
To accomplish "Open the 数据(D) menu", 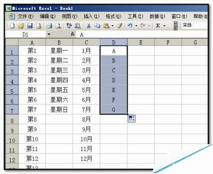I will pyautogui.click(x=157, y=17).
